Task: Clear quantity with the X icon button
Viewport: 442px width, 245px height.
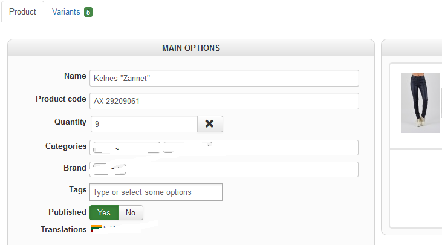Action: click(210, 124)
